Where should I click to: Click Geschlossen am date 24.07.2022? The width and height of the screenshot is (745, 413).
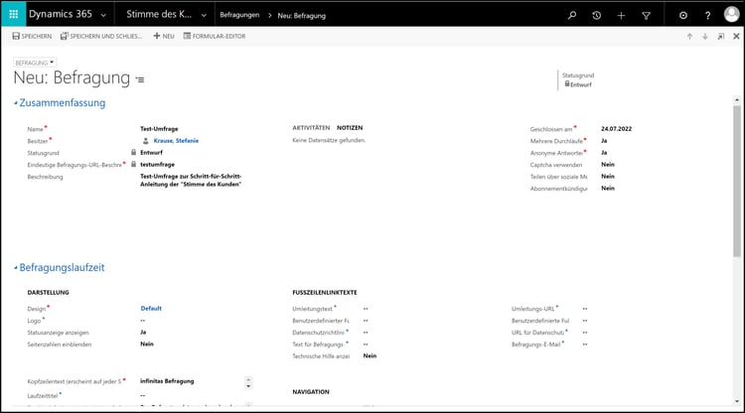tap(616, 129)
